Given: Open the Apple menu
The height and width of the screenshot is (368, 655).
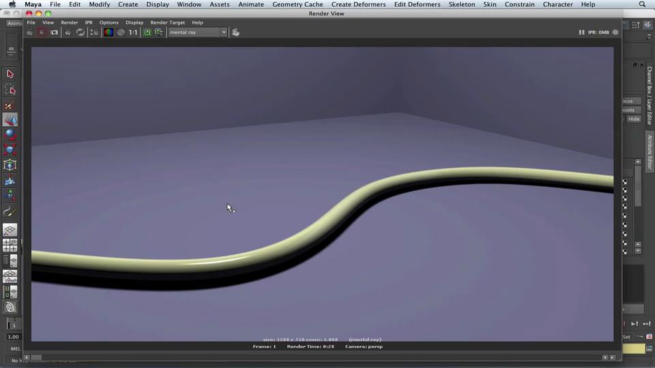Looking at the screenshot, I should (12, 4).
